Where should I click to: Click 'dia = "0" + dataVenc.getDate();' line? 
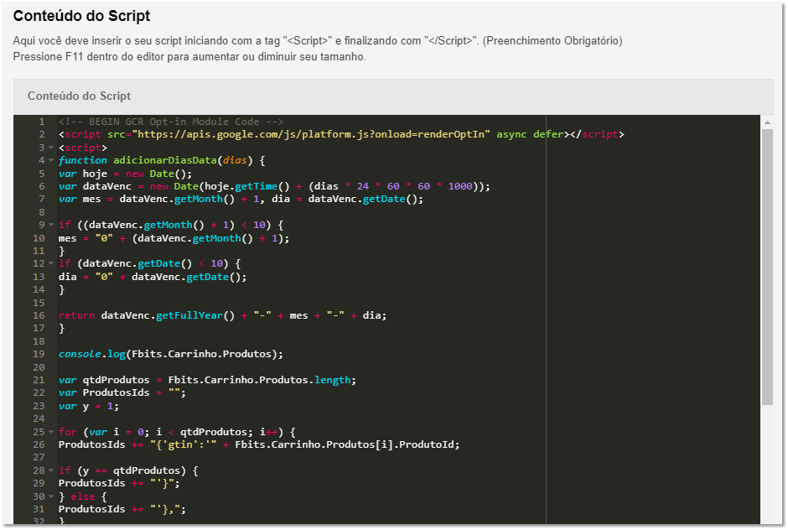pos(153,277)
